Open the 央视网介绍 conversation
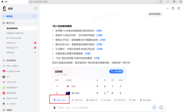 point(11,43)
